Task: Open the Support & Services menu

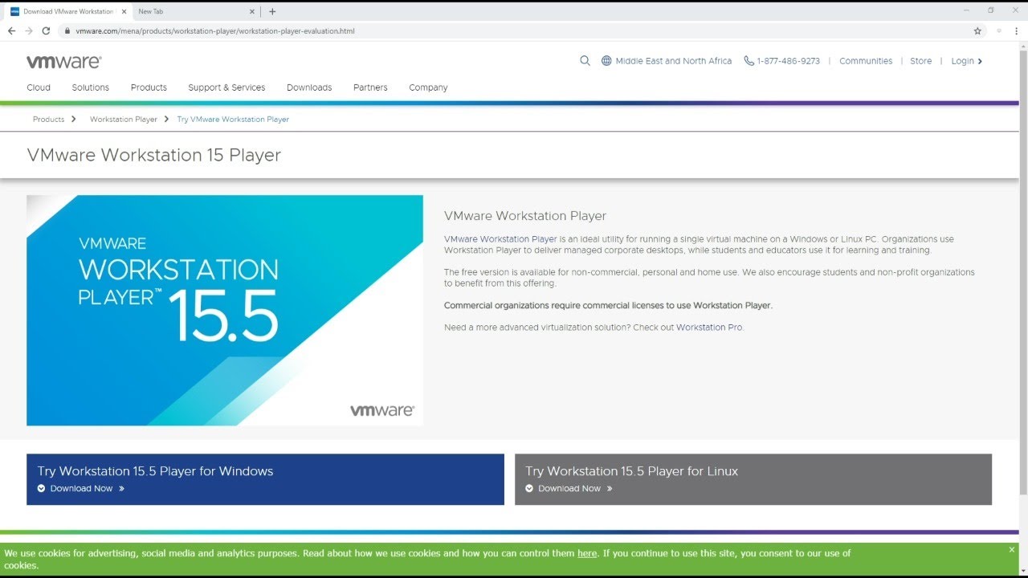Action: pos(226,88)
